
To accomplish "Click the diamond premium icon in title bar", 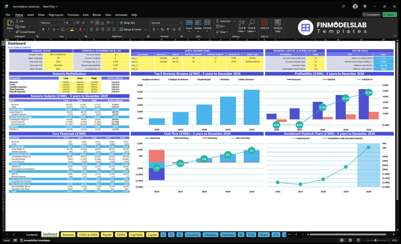I will 365,6.
